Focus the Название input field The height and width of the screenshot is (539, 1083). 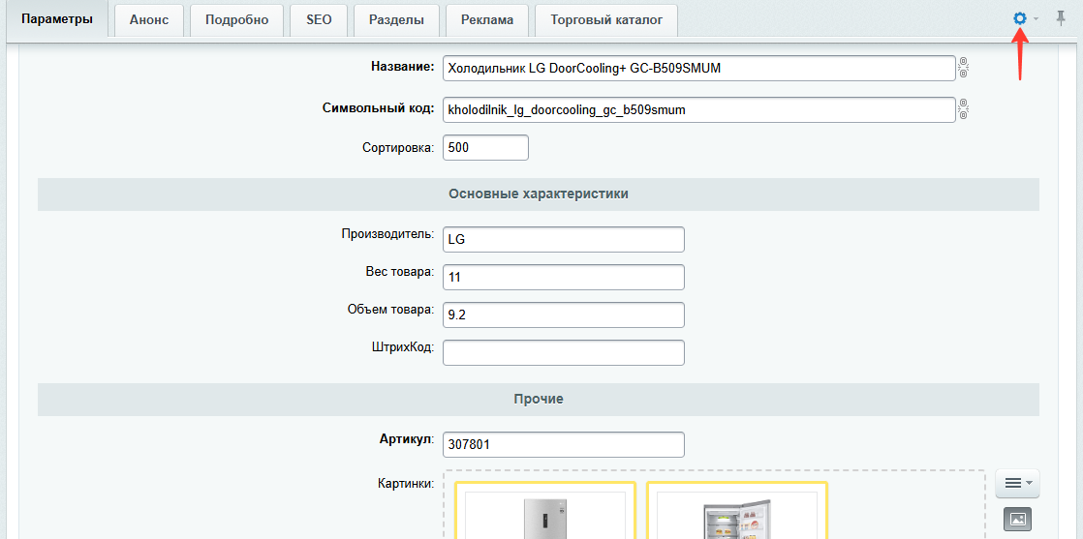[x=699, y=69]
